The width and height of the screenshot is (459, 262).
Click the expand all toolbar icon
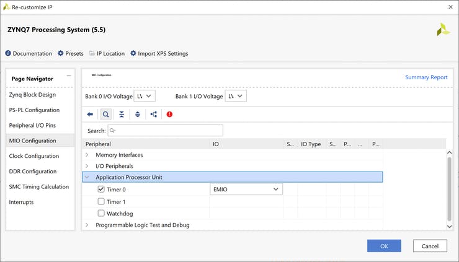[x=137, y=115]
